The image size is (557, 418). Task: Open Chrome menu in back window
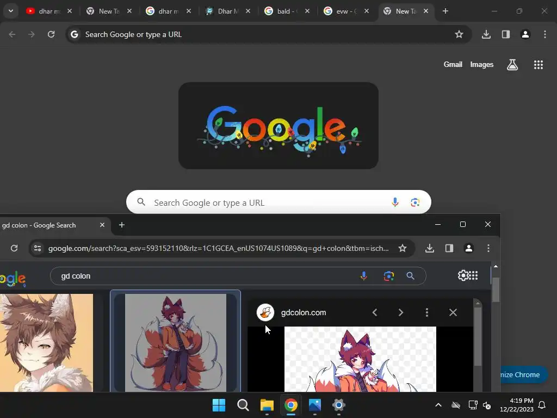pos(545,34)
